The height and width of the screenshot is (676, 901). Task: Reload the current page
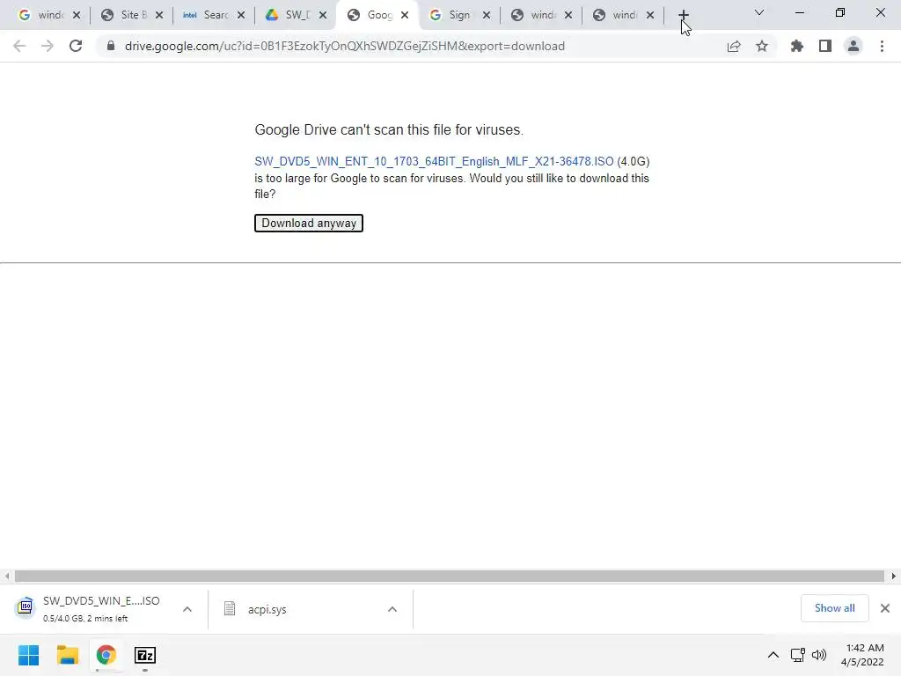click(x=76, y=46)
